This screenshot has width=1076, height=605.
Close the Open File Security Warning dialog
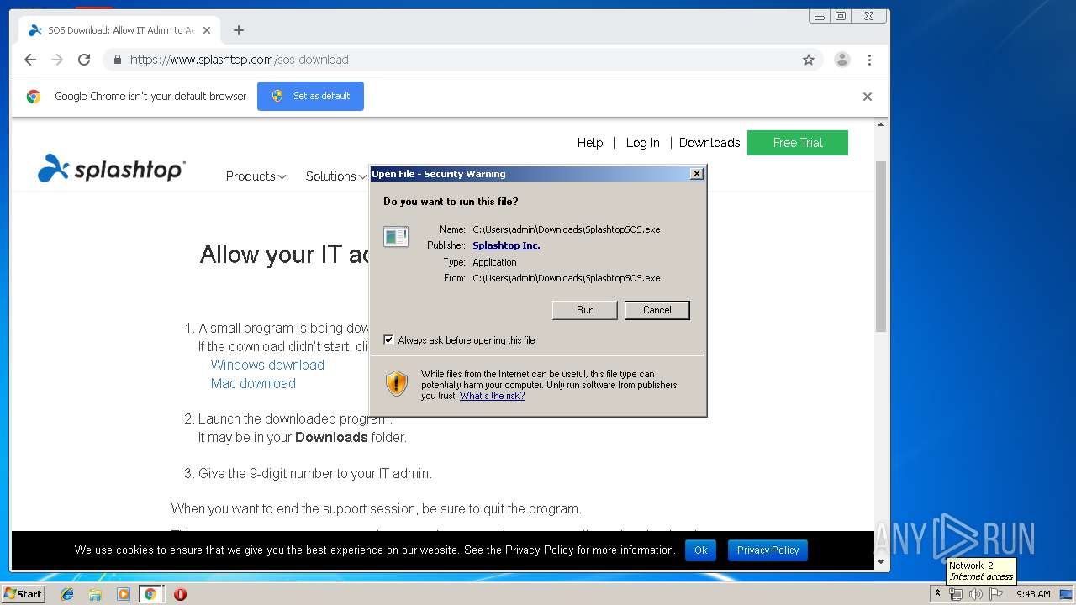(x=696, y=174)
